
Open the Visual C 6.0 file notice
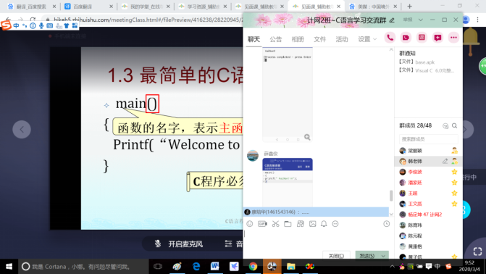[x=427, y=70]
